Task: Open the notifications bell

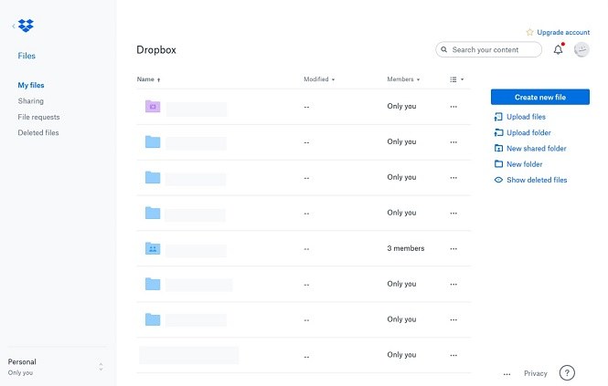Action: [x=558, y=49]
